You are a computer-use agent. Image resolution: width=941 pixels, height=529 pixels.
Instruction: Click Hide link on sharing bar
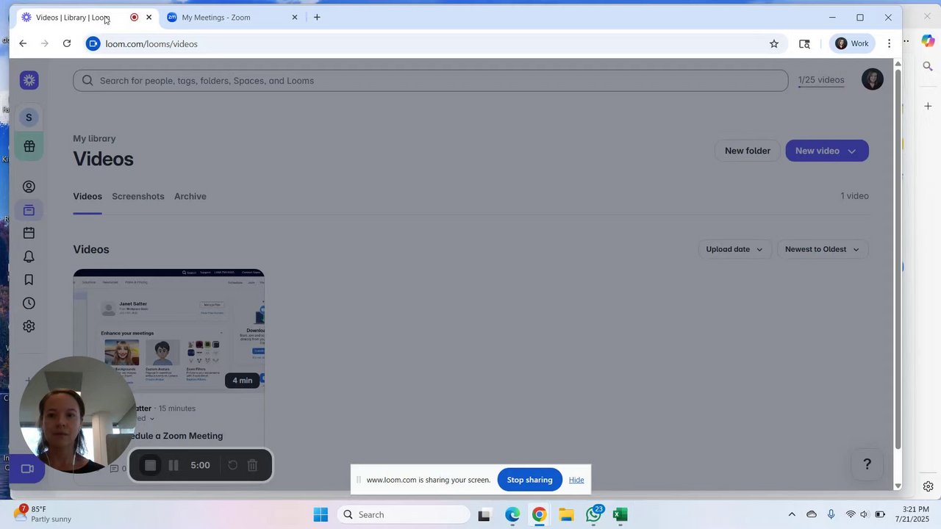coord(576,480)
